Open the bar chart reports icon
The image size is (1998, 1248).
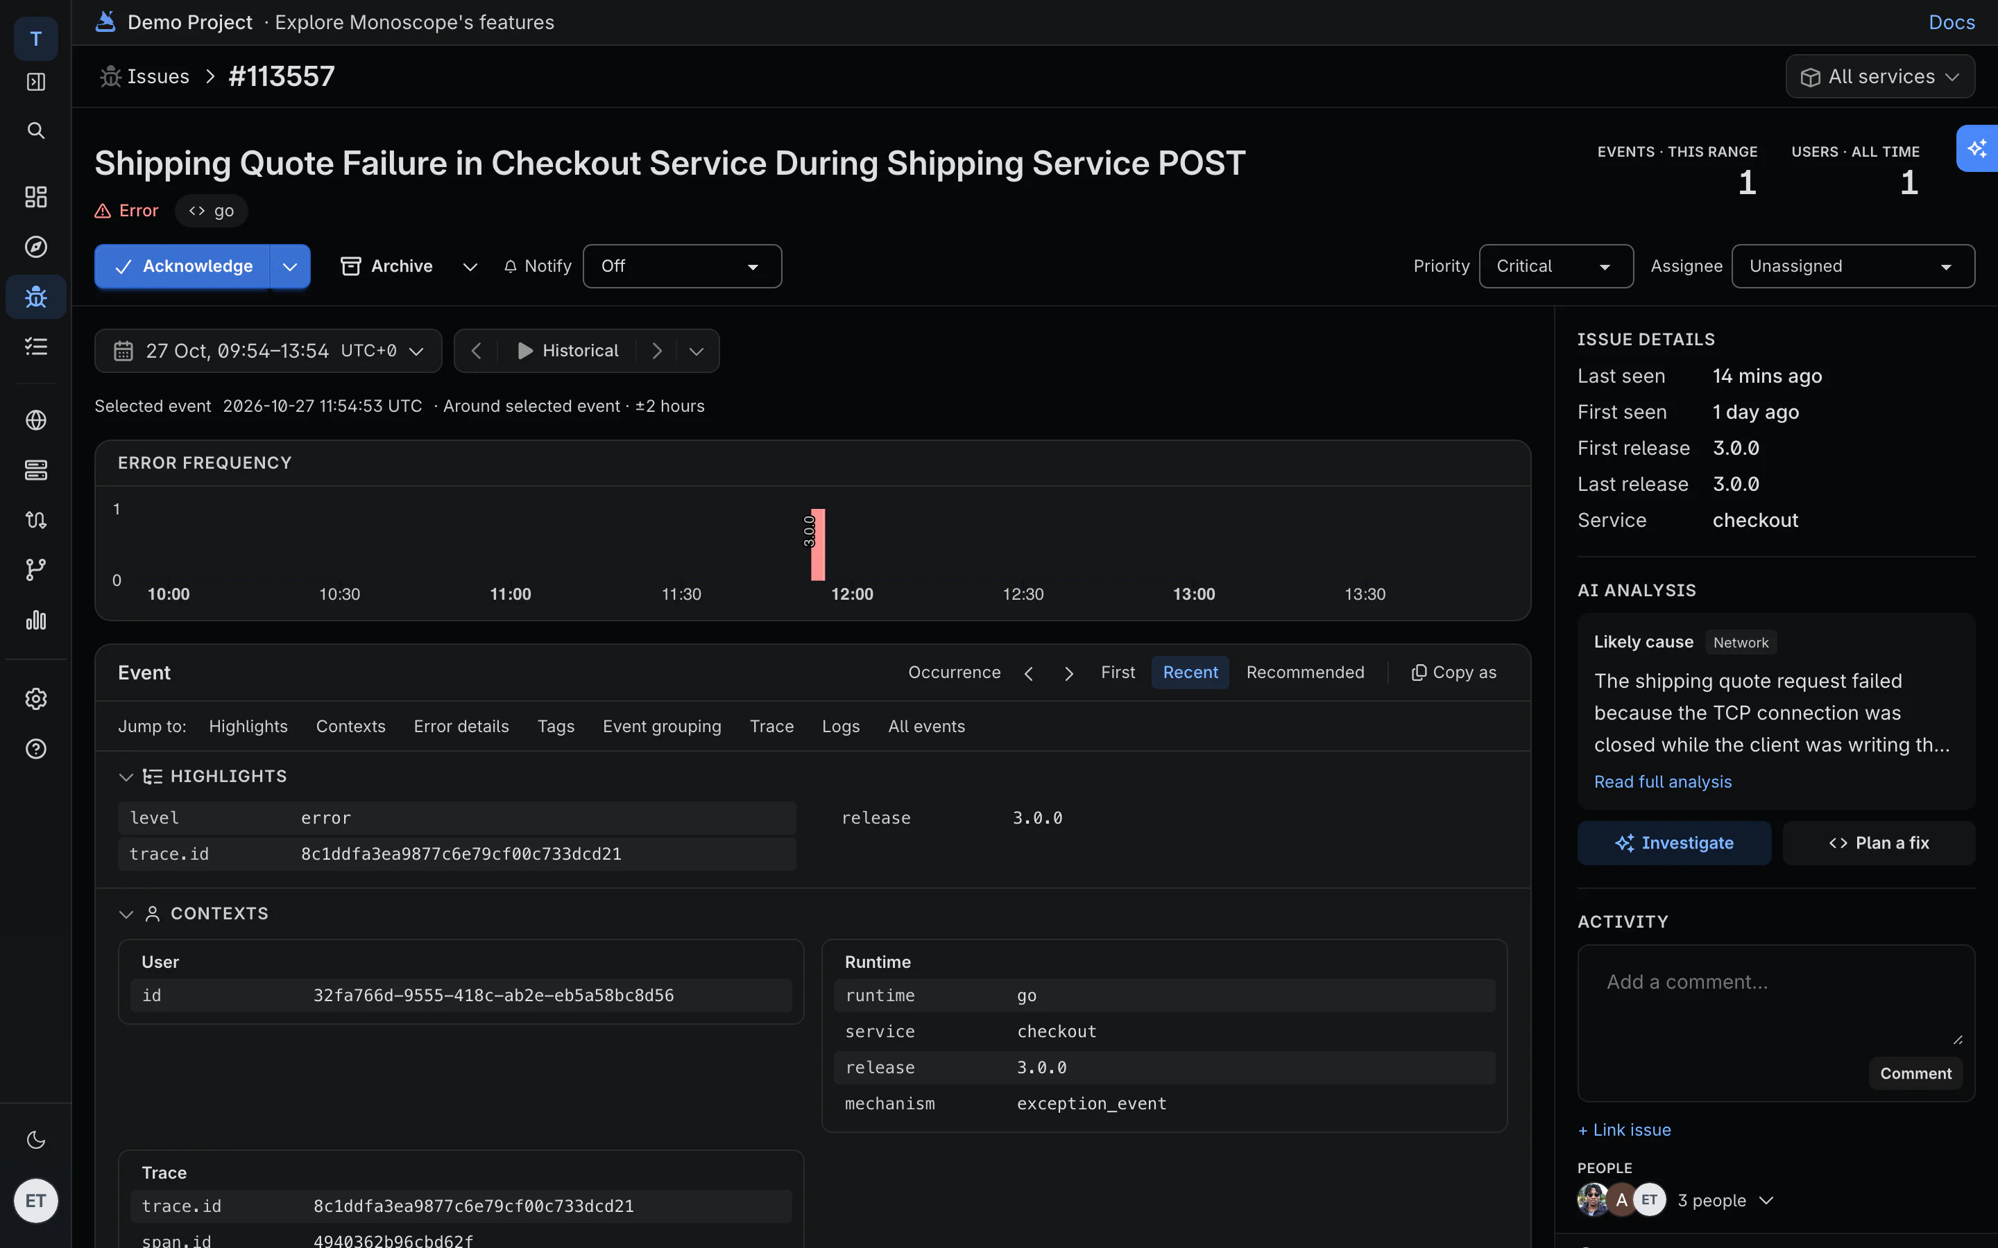click(x=35, y=620)
